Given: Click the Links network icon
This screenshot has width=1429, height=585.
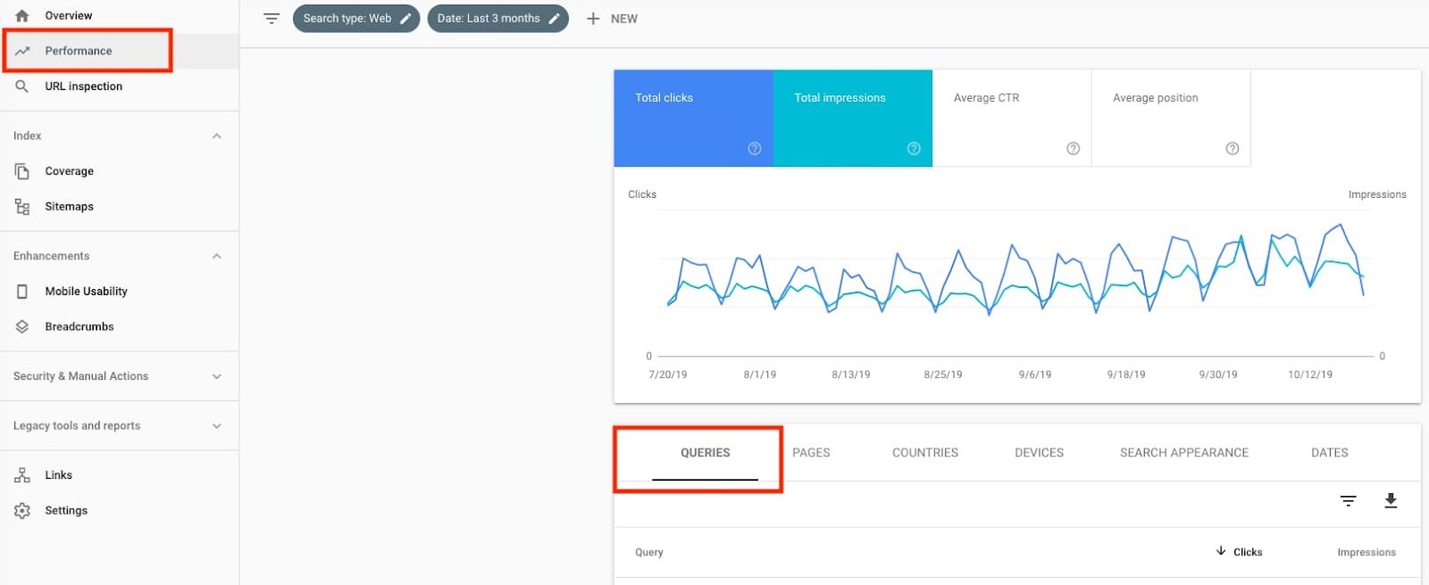Looking at the screenshot, I should 22,475.
